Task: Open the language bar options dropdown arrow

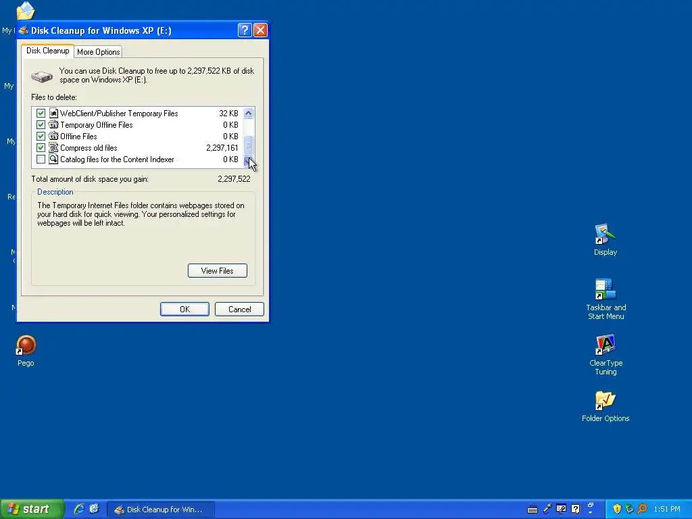Action: click(591, 513)
